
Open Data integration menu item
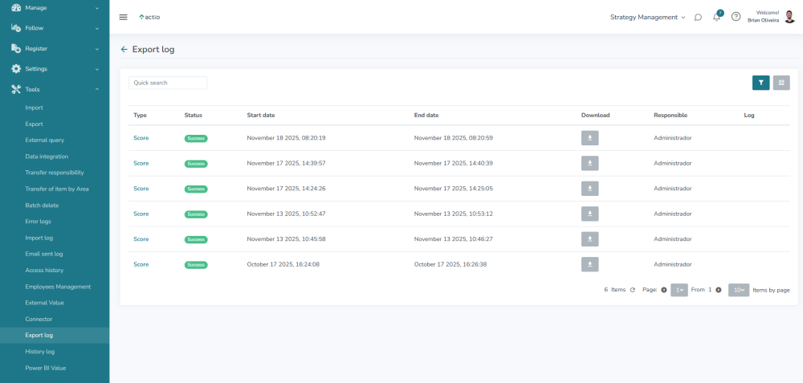pos(47,156)
